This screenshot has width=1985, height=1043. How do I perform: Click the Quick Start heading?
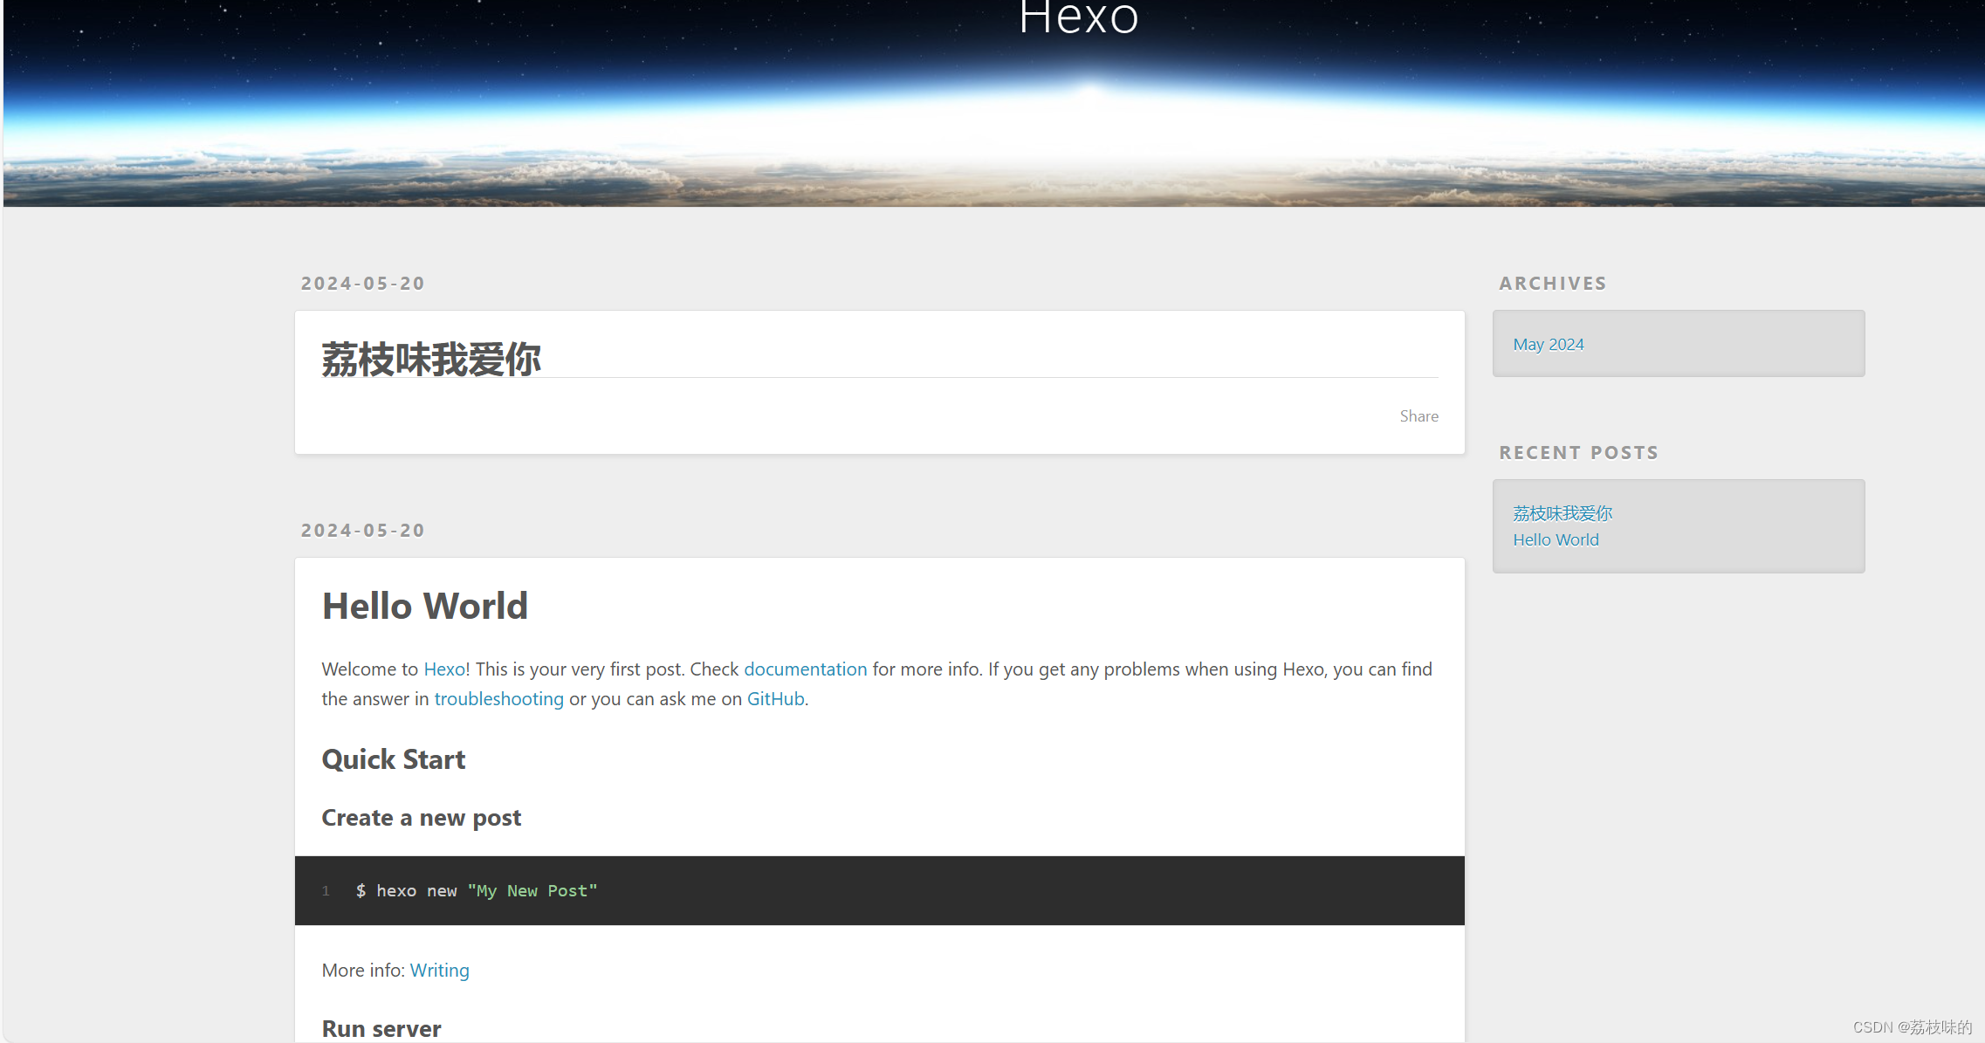393,758
